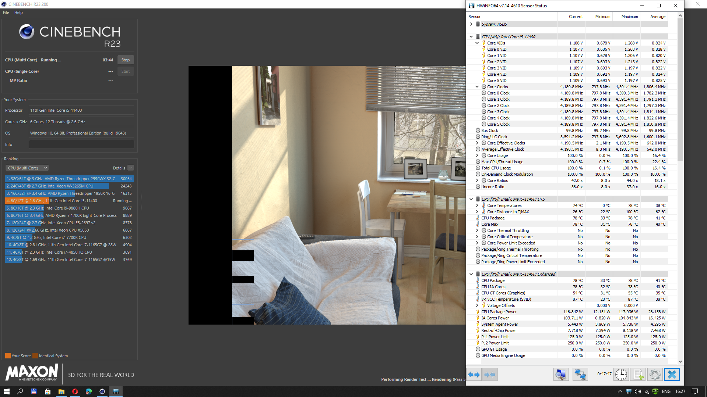Open the Details dropdown arrow in Ranking
This screenshot has height=397, width=707.
click(131, 168)
